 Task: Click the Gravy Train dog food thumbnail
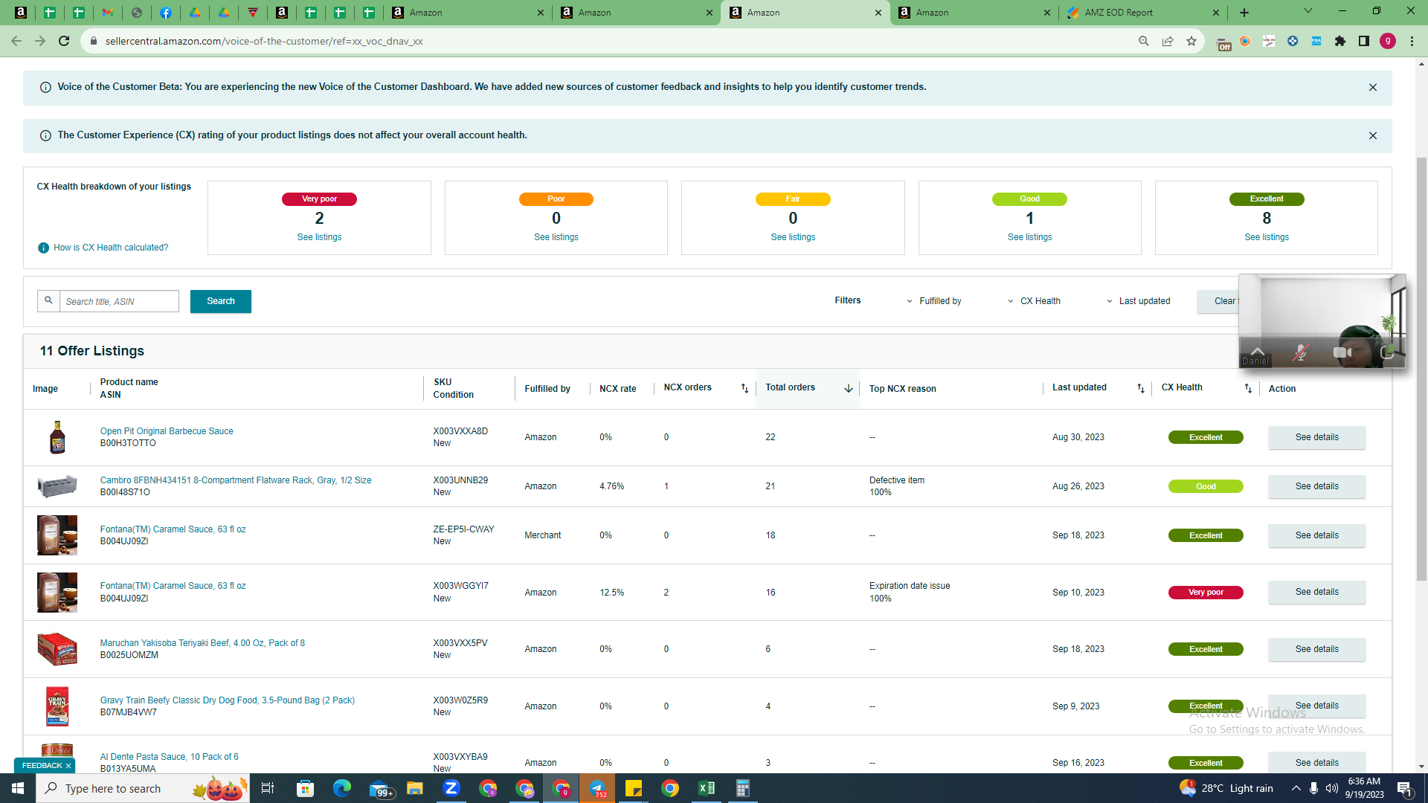[x=57, y=706]
